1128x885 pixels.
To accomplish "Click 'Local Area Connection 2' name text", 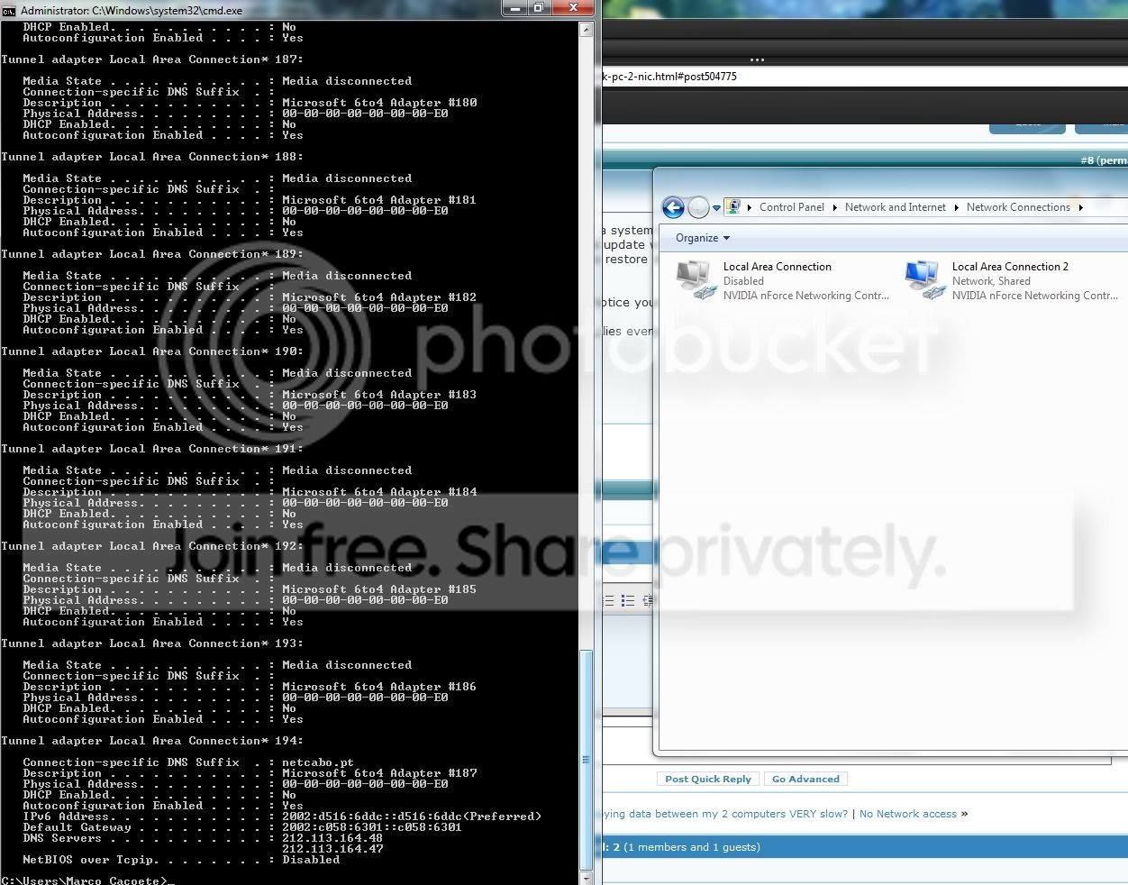I will coord(1010,267).
